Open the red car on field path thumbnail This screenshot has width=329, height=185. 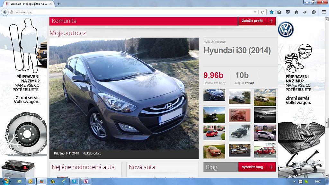coord(214,150)
